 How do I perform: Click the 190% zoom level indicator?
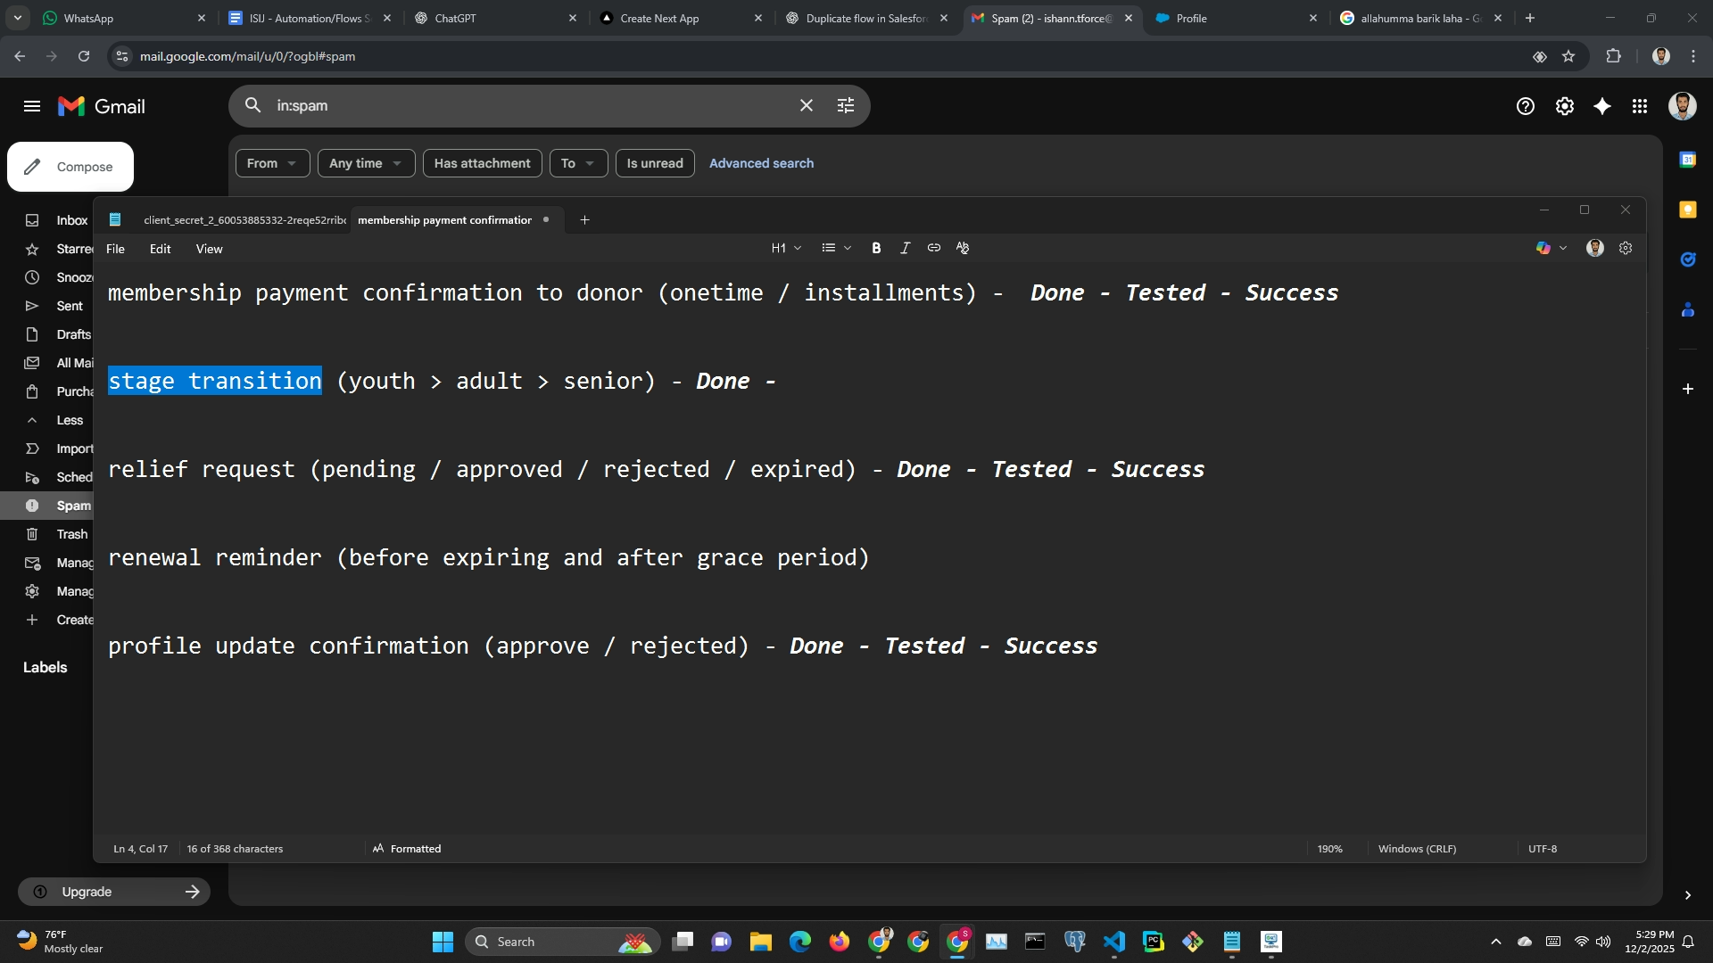click(x=1329, y=849)
